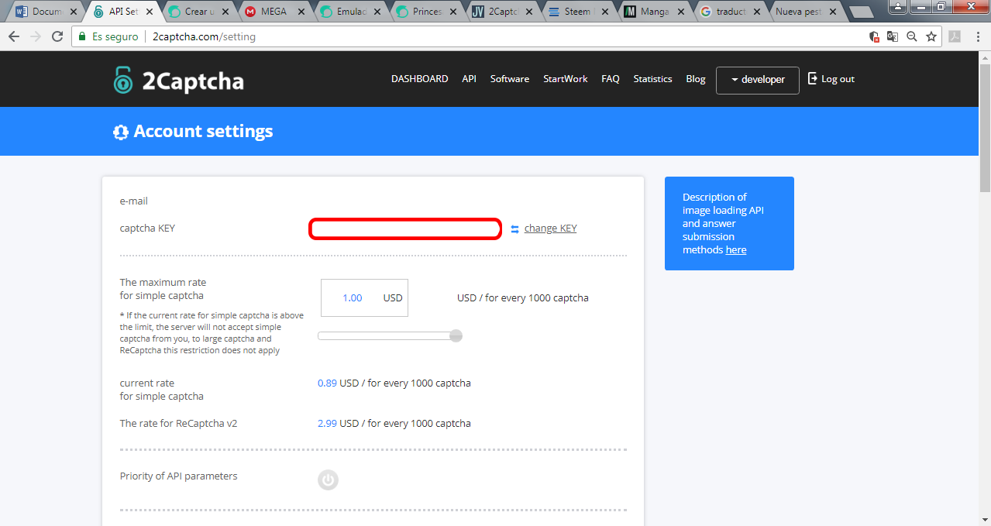Open API in the top navigation
This screenshot has width=991, height=526.
[469, 79]
